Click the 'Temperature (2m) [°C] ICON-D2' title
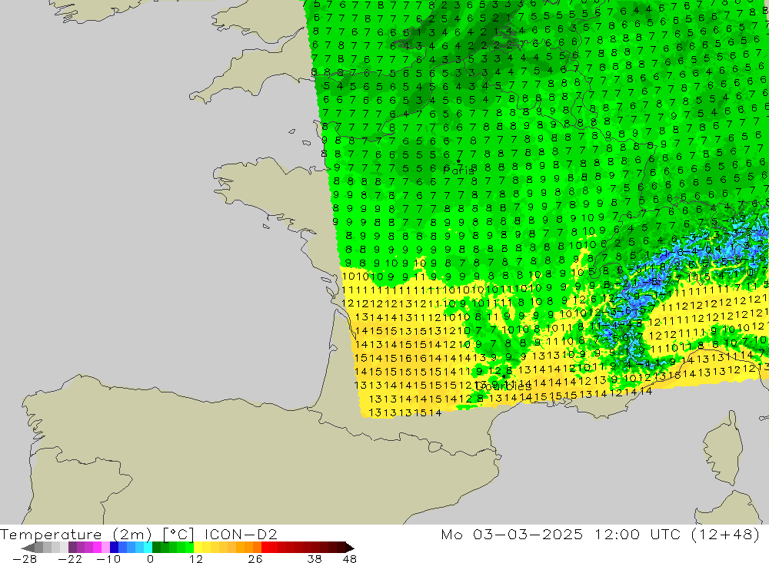The image size is (769, 563). [x=138, y=534]
